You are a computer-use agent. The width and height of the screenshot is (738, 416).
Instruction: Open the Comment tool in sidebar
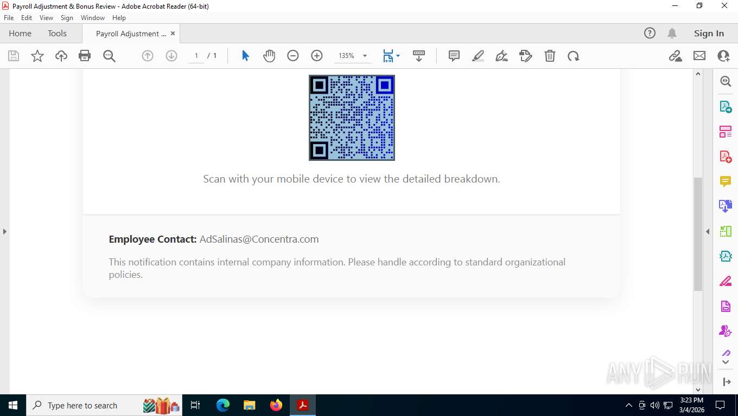tap(726, 181)
